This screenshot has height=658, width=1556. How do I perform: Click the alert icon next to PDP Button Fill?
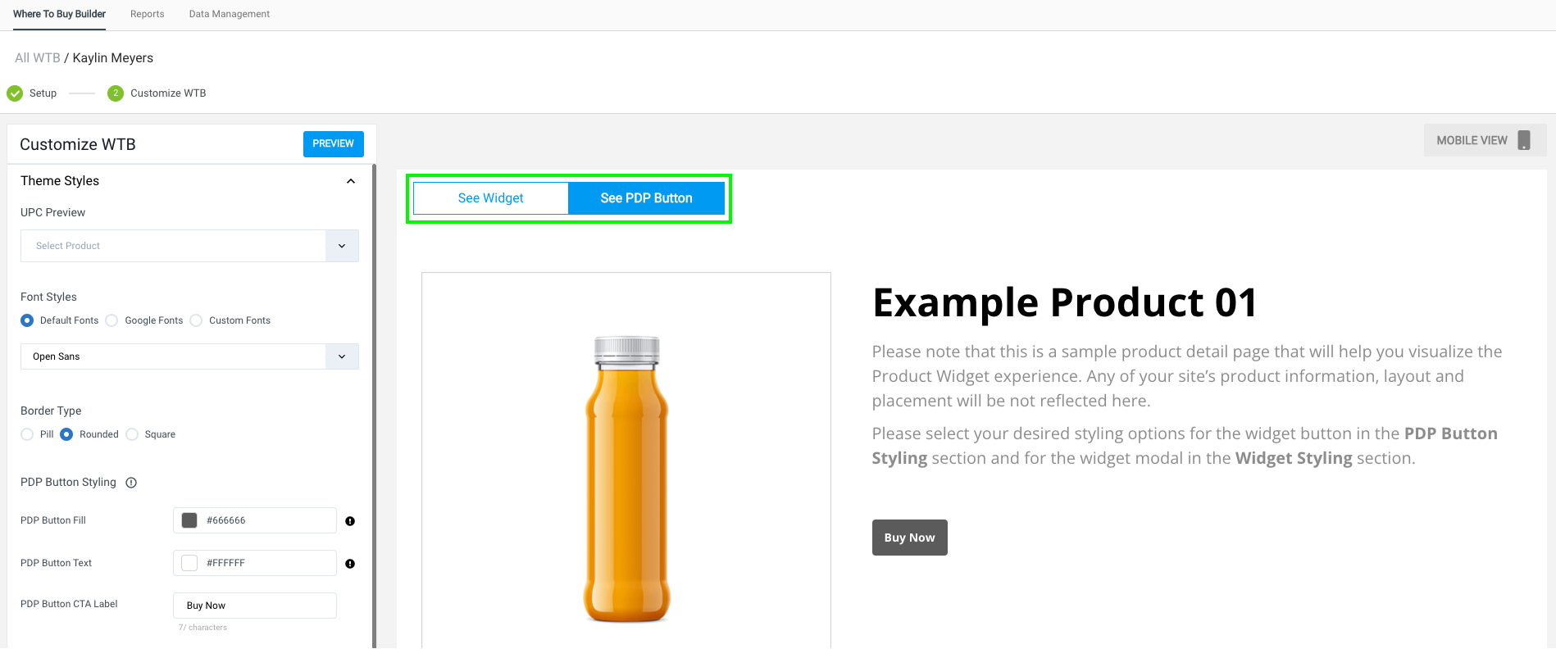(350, 521)
